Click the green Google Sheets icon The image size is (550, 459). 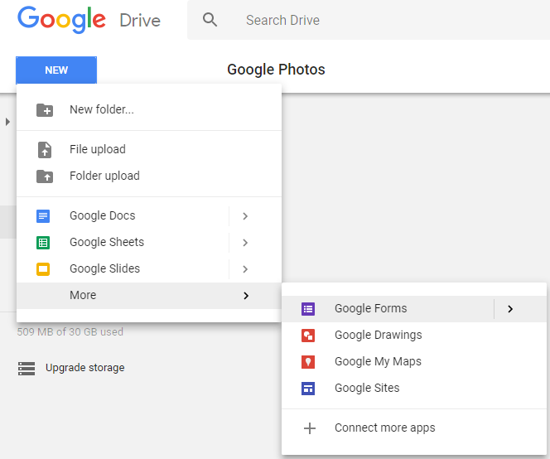pos(43,243)
